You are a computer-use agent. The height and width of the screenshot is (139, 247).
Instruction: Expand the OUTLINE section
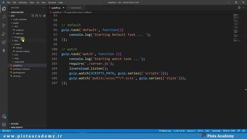point(27,124)
